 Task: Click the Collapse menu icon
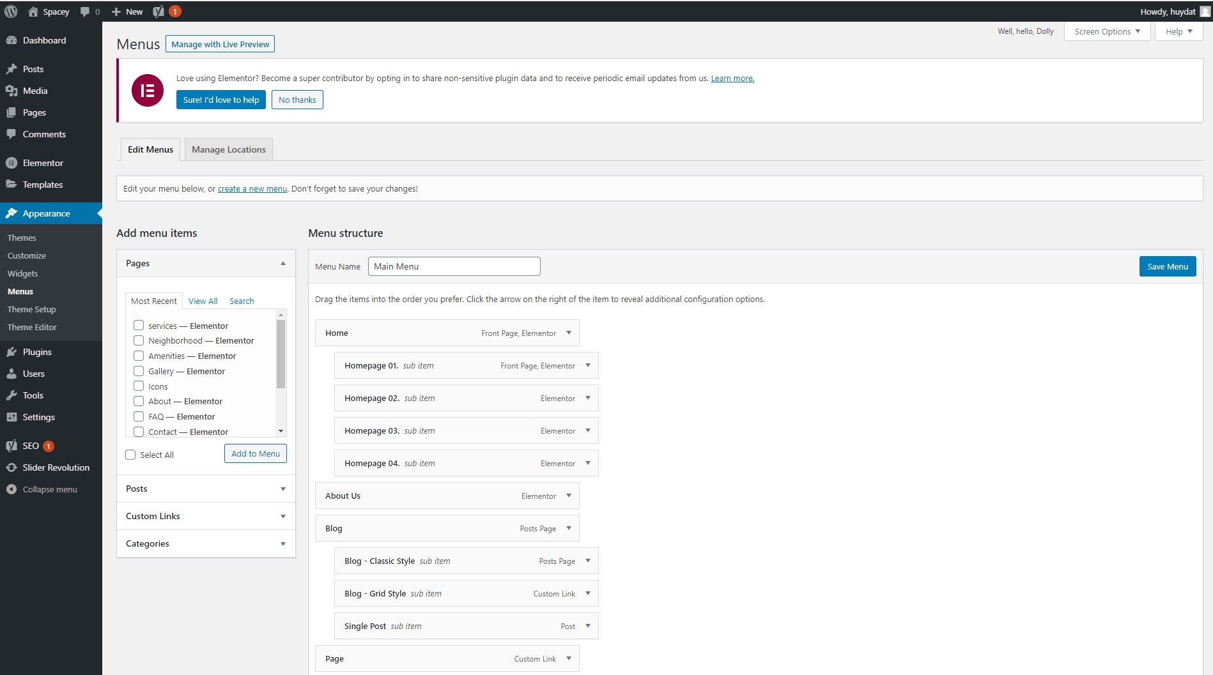click(x=12, y=489)
